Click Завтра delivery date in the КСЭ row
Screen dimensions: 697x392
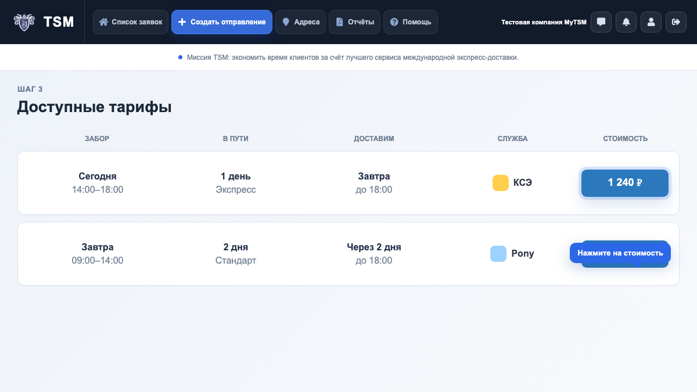point(374,177)
